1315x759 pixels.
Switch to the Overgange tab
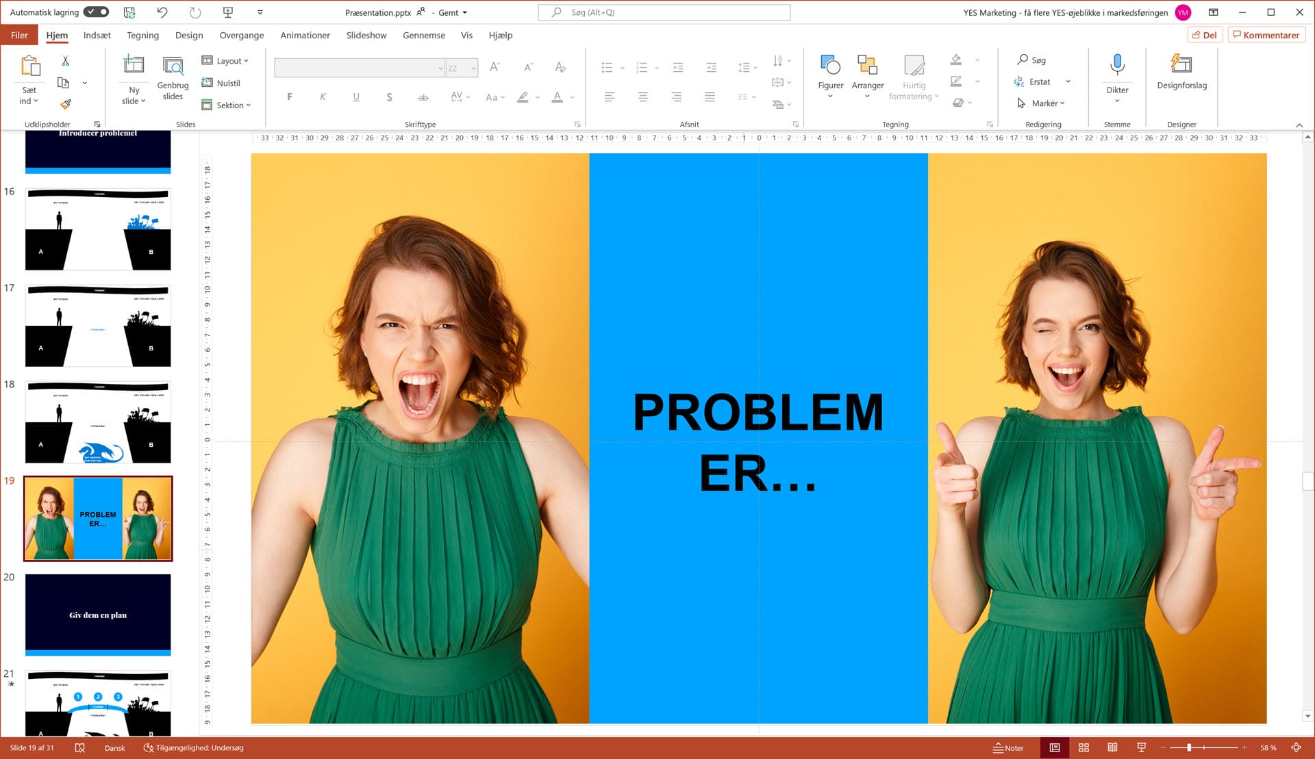[241, 36]
